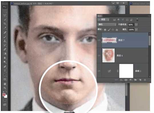
Task: Select the Type tool
Action: [x=5, y=71]
